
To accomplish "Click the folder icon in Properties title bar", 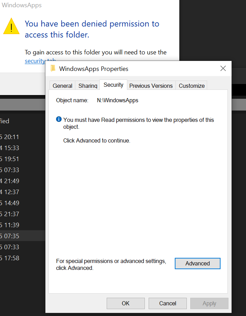I will (53, 68).
